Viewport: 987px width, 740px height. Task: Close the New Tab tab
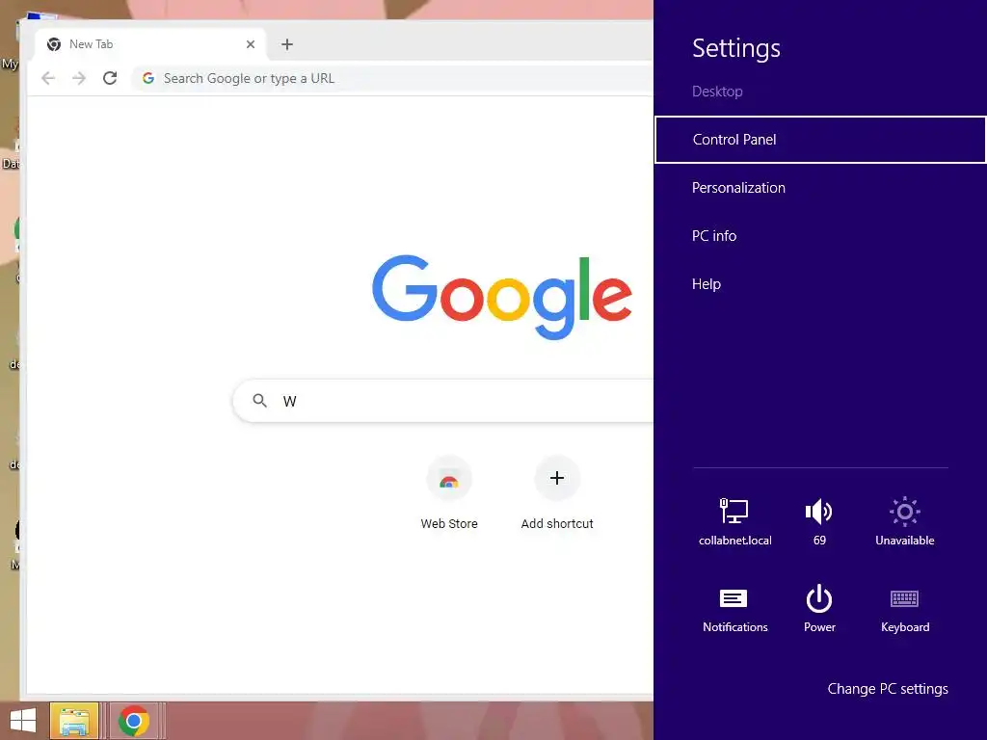point(251,44)
